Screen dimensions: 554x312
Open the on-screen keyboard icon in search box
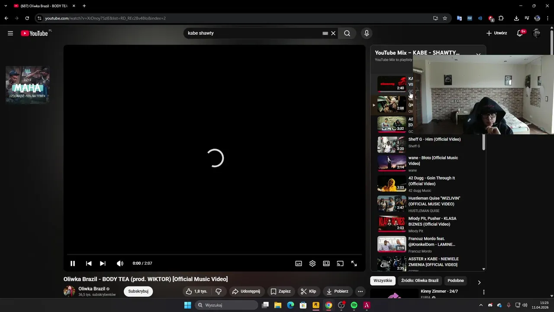point(325,33)
